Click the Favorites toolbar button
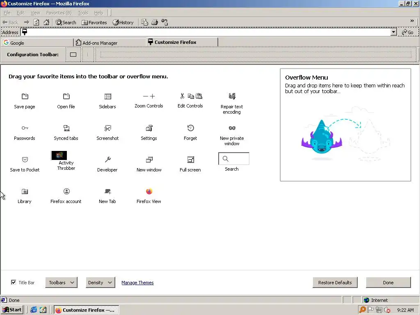The height and width of the screenshot is (315, 420). [94, 23]
